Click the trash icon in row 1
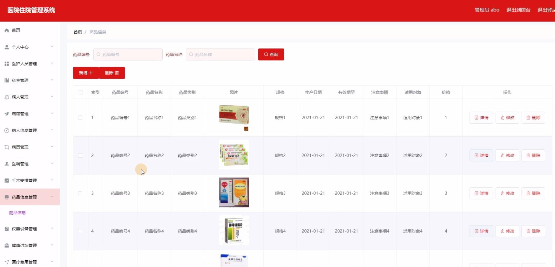Viewport: 555px width, 267px height. pyautogui.click(x=528, y=118)
